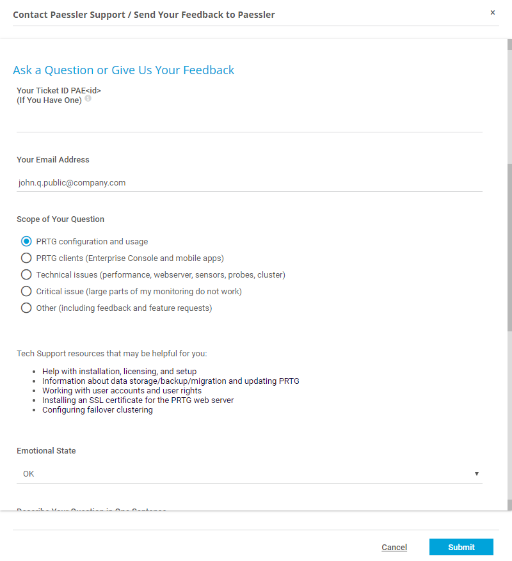
Task: Open Installing an SSL certificate resource
Action: [x=138, y=400]
